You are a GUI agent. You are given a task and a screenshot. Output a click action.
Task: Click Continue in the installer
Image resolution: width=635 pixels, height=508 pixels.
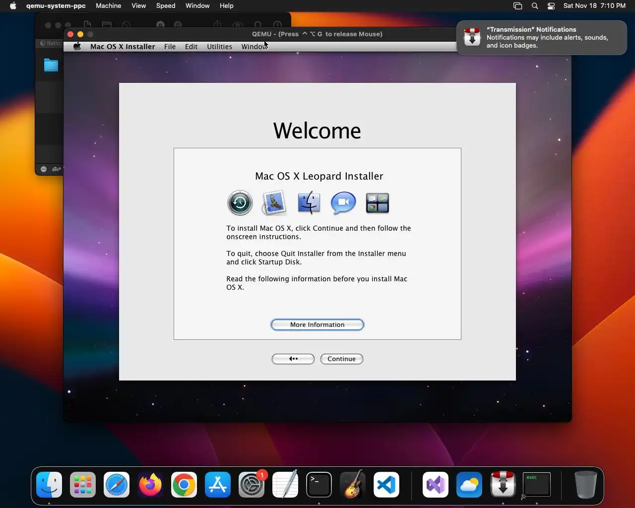tap(342, 359)
